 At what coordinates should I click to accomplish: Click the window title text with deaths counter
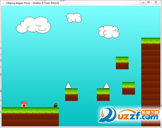pos(32,3)
